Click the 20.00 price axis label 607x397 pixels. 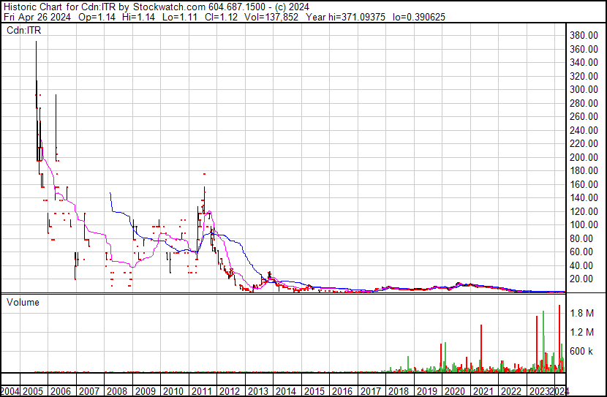click(x=582, y=279)
